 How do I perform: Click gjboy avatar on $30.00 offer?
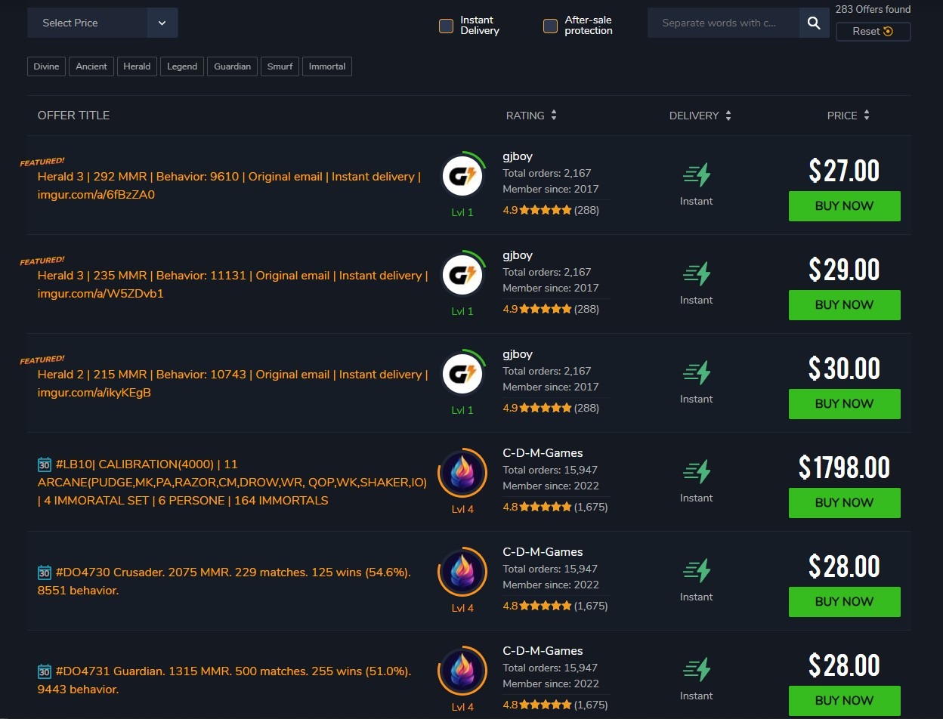[x=462, y=374]
